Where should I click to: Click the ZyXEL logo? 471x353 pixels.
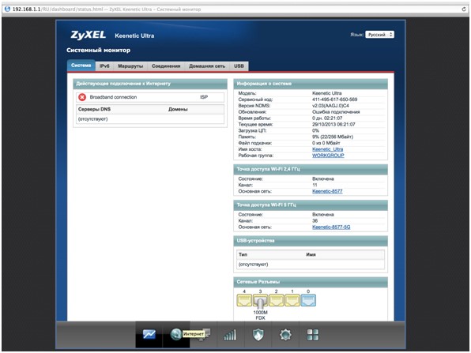(x=88, y=35)
